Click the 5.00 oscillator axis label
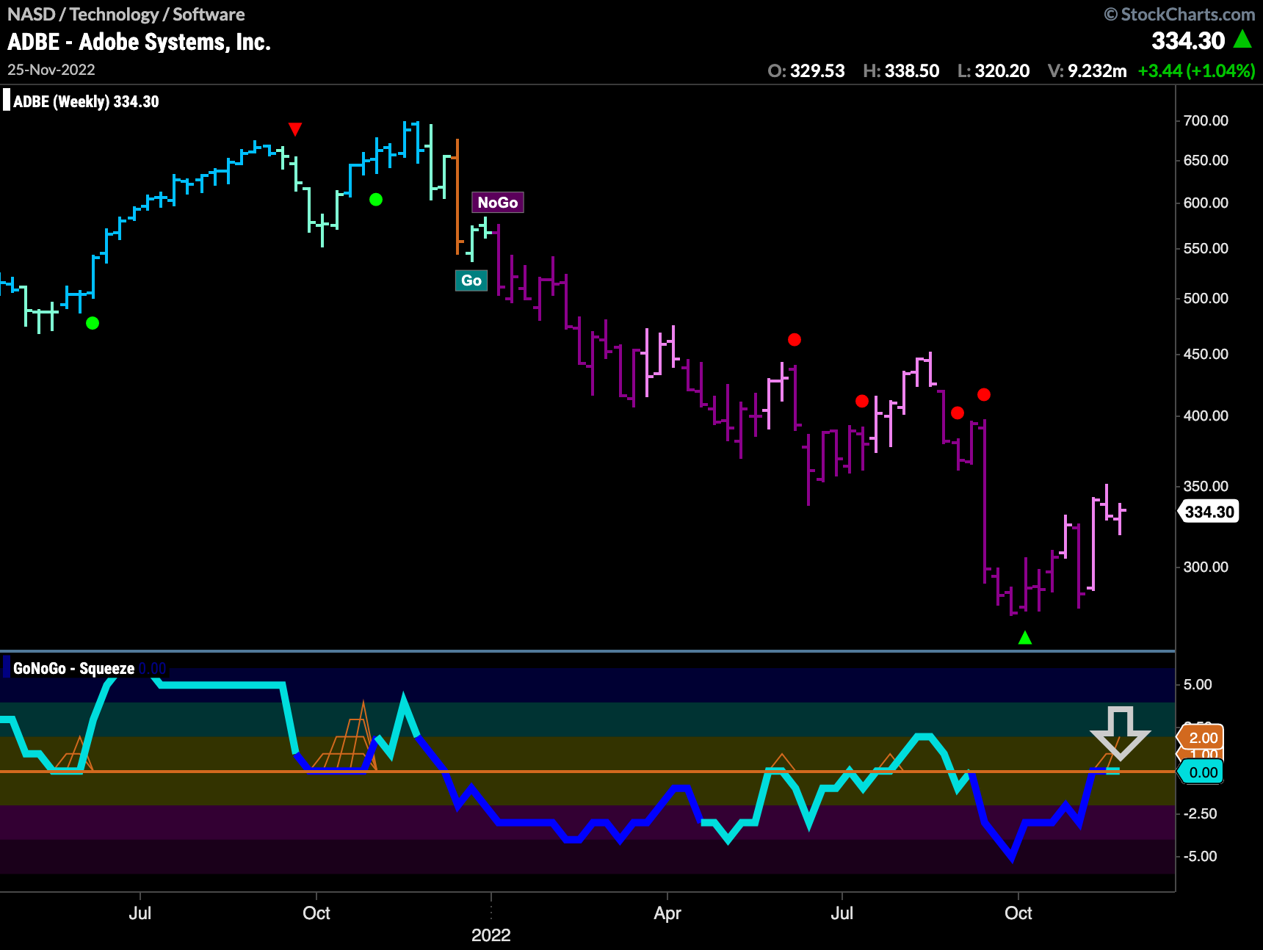Image resolution: width=1263 pixels, height=950 pixels. pos(1198,684)
